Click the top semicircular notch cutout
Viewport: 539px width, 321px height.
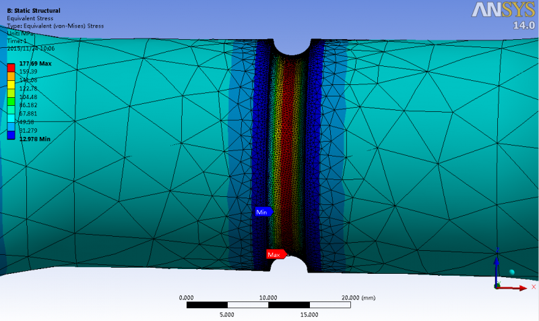[292, 47]
